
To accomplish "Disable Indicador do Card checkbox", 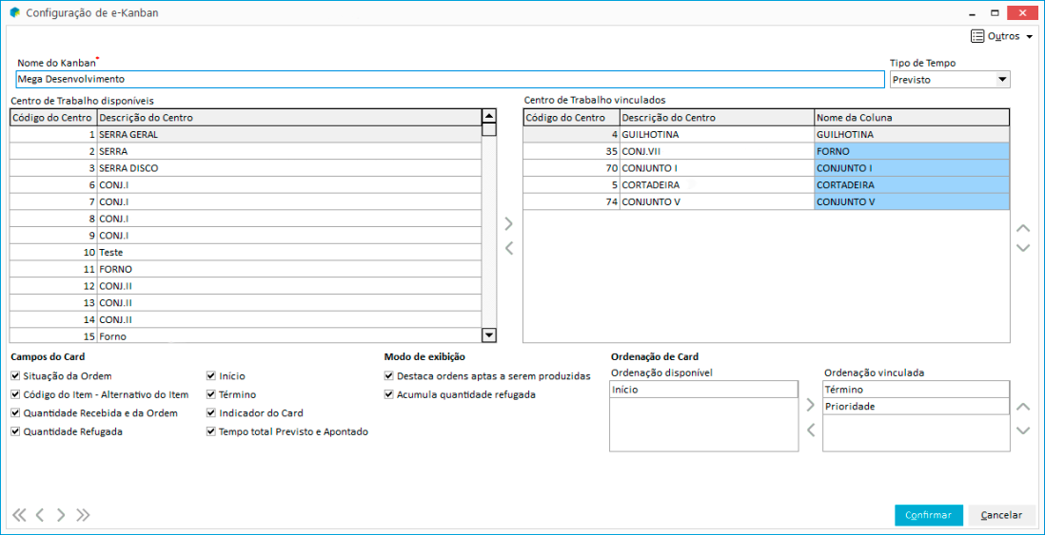I will 210,413.
